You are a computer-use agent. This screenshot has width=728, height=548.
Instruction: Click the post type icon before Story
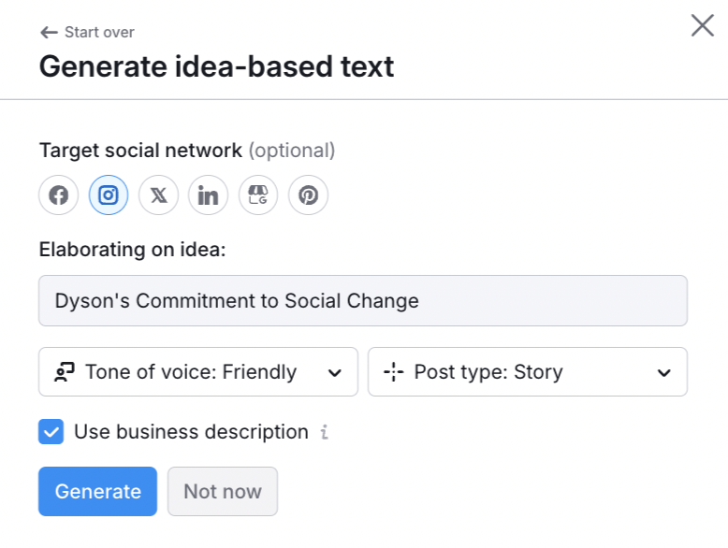[x=394, y=372]
